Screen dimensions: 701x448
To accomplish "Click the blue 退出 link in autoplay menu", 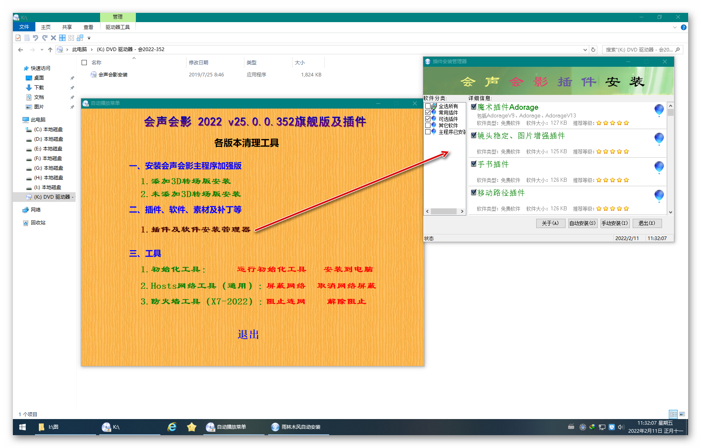I will coord(248,335).
